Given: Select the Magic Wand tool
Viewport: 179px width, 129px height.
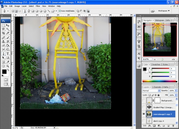Looking at the screenshot, I should 8,29.
